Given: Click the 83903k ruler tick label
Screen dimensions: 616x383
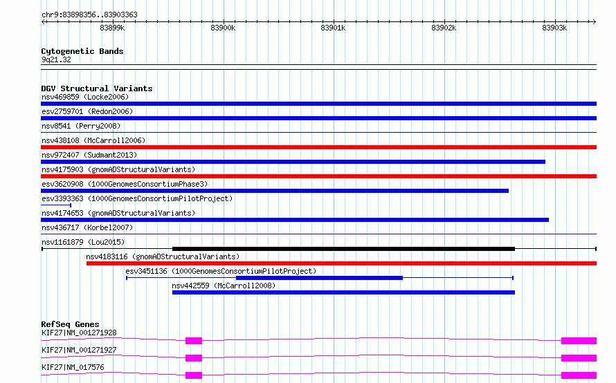Looking at the screenshot, I should click(x=554, y=28).
